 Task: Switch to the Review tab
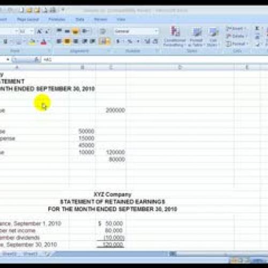click(x=101, y=19)
